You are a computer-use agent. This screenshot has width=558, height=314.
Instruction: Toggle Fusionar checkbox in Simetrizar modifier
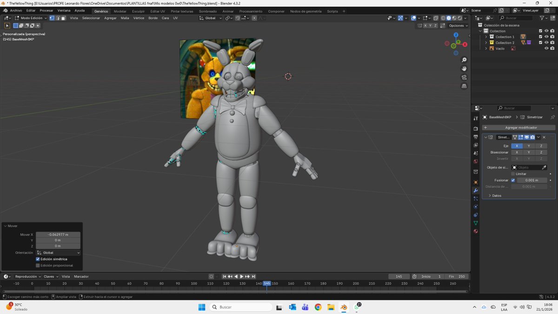pyautogui.click(x=513, y=180)
